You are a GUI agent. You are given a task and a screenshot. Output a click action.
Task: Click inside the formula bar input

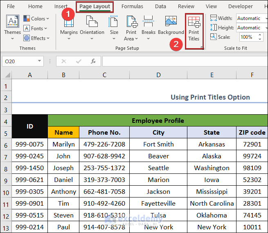pos(185,61)
